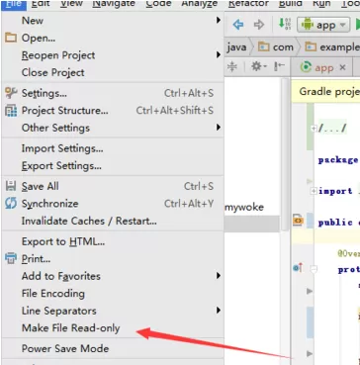Click the Gradle project notification banner
Screen dimensions: 360x365
pos(325,92)
